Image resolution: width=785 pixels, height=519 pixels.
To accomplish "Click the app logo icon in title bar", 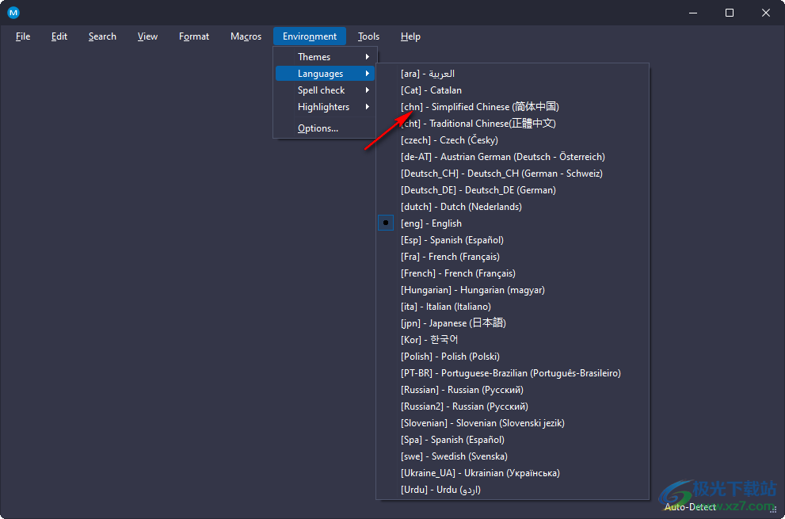I will [13, 13].
